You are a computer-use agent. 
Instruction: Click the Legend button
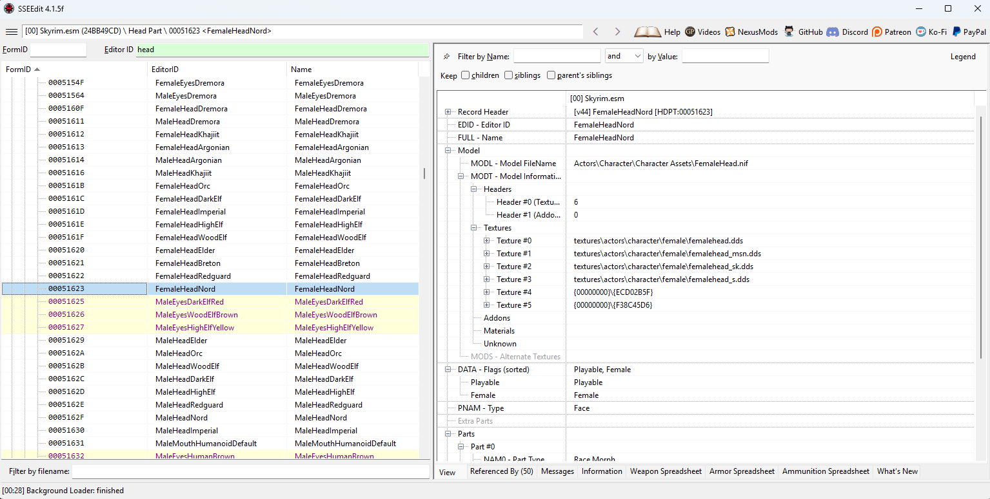(963, 57)
